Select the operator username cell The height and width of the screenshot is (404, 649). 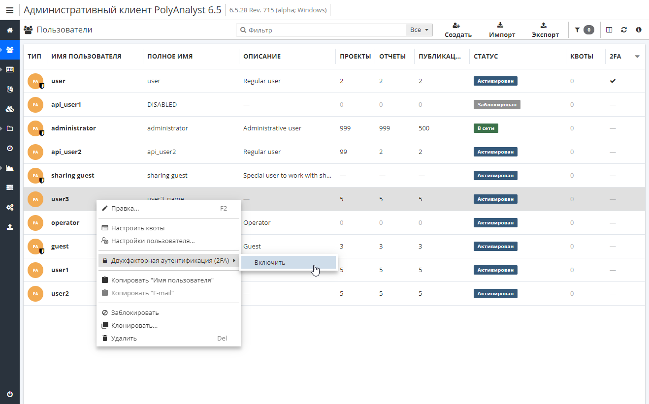[x=65, y=223]
